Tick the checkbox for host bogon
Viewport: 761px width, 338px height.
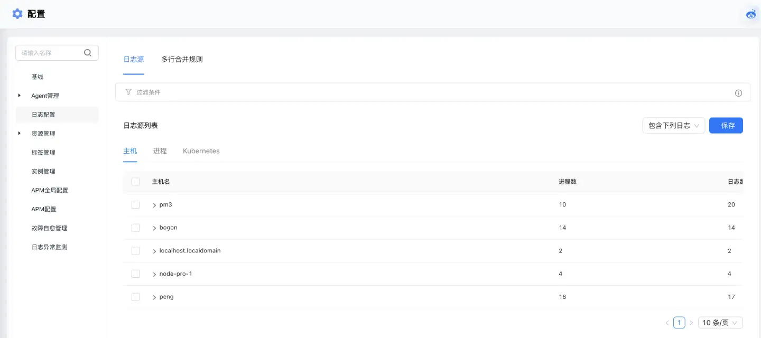(x=136, y=228)
